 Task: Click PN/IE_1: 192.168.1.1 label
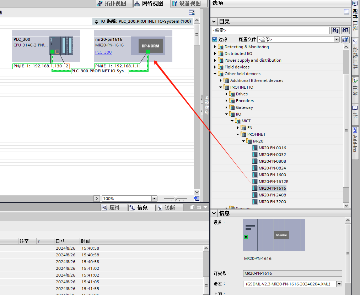tap(117, 66)
